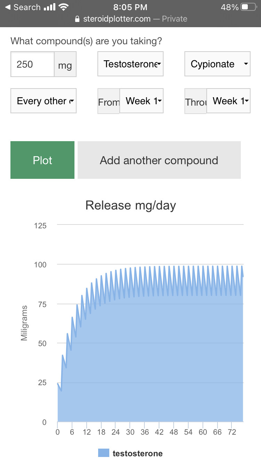Tap the Wi-Fi icon in status bar
Viewport: 261px width, 465px height.
pyautogui.click(x=63, y=7)
